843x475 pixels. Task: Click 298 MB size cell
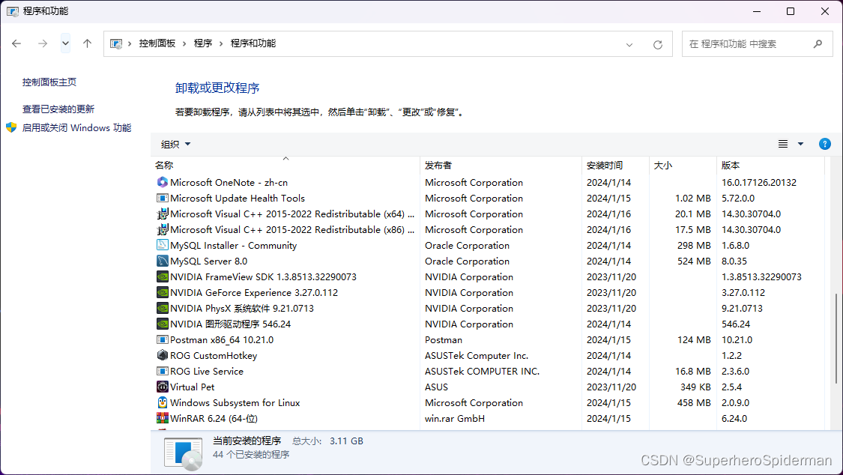tap(694, 245)
